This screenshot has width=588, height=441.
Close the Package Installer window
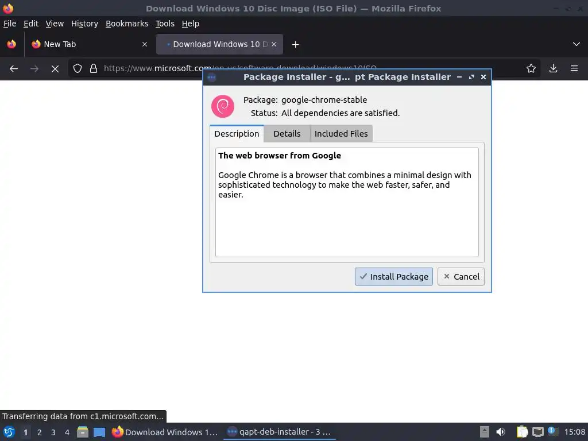coord(483,77)
